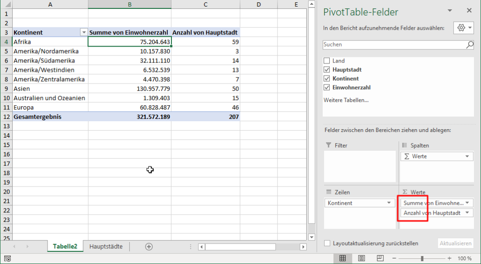
Task: Switch to Page Break Preview icon
Action: click(380, 258)
